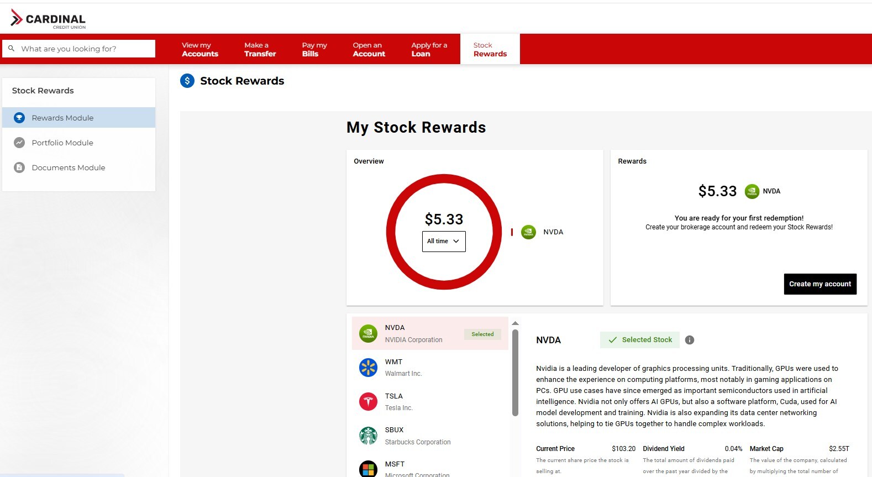The height and width of the screenshot is (477, 872).
Task: Click the Create my account button
Action: pyautogui.click(x=820, y=284)
